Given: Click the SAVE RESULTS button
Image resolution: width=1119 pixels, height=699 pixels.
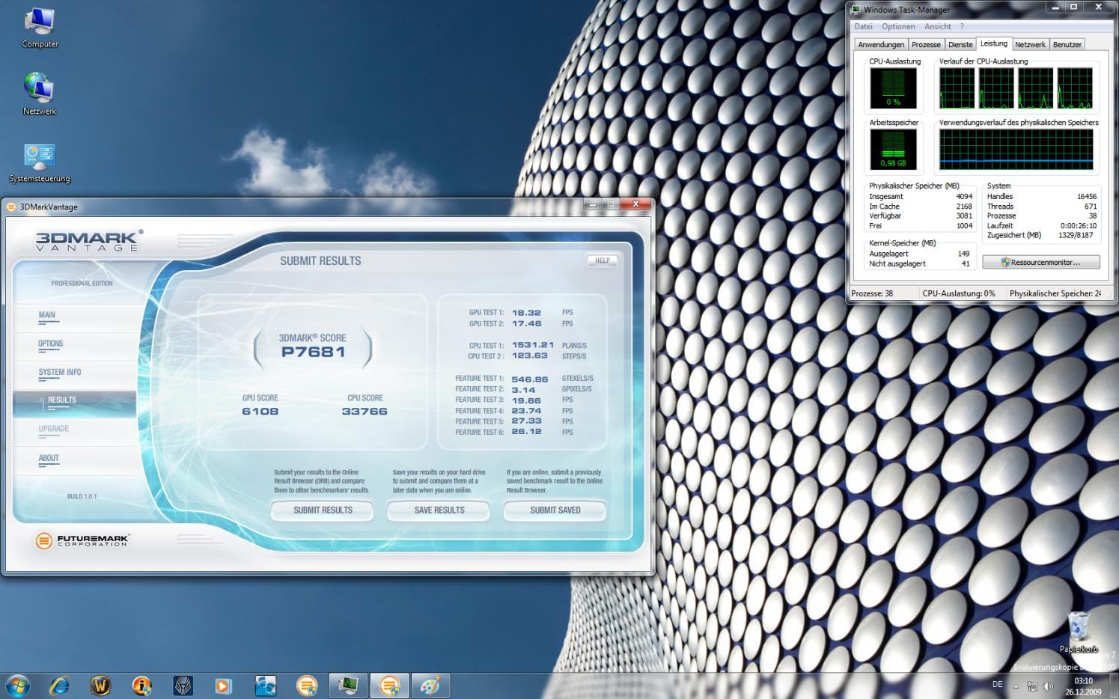Looking at the screenshot, I should [x=439, y=510].
